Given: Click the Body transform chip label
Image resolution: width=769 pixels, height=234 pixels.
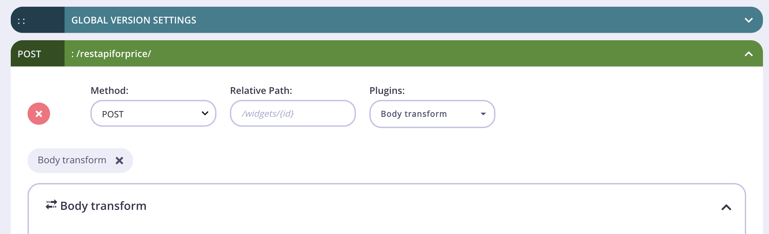Looking at the screenshot, I should coord(72,160).
